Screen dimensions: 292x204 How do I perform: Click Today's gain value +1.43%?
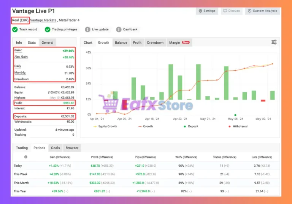(54, 166)
